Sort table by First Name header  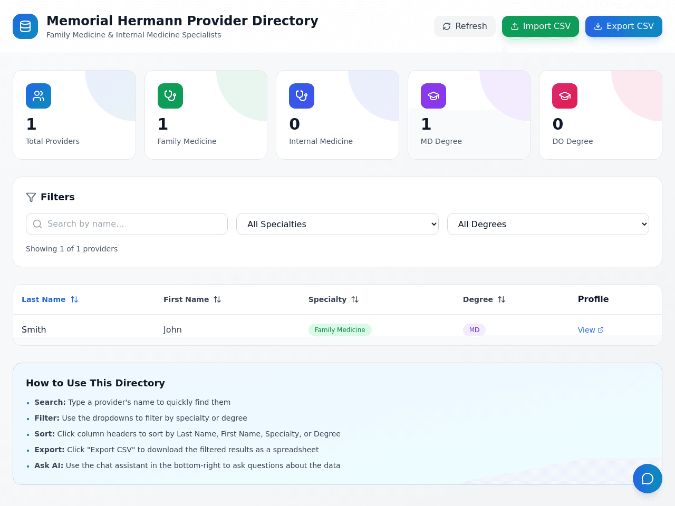click(192, 299)
